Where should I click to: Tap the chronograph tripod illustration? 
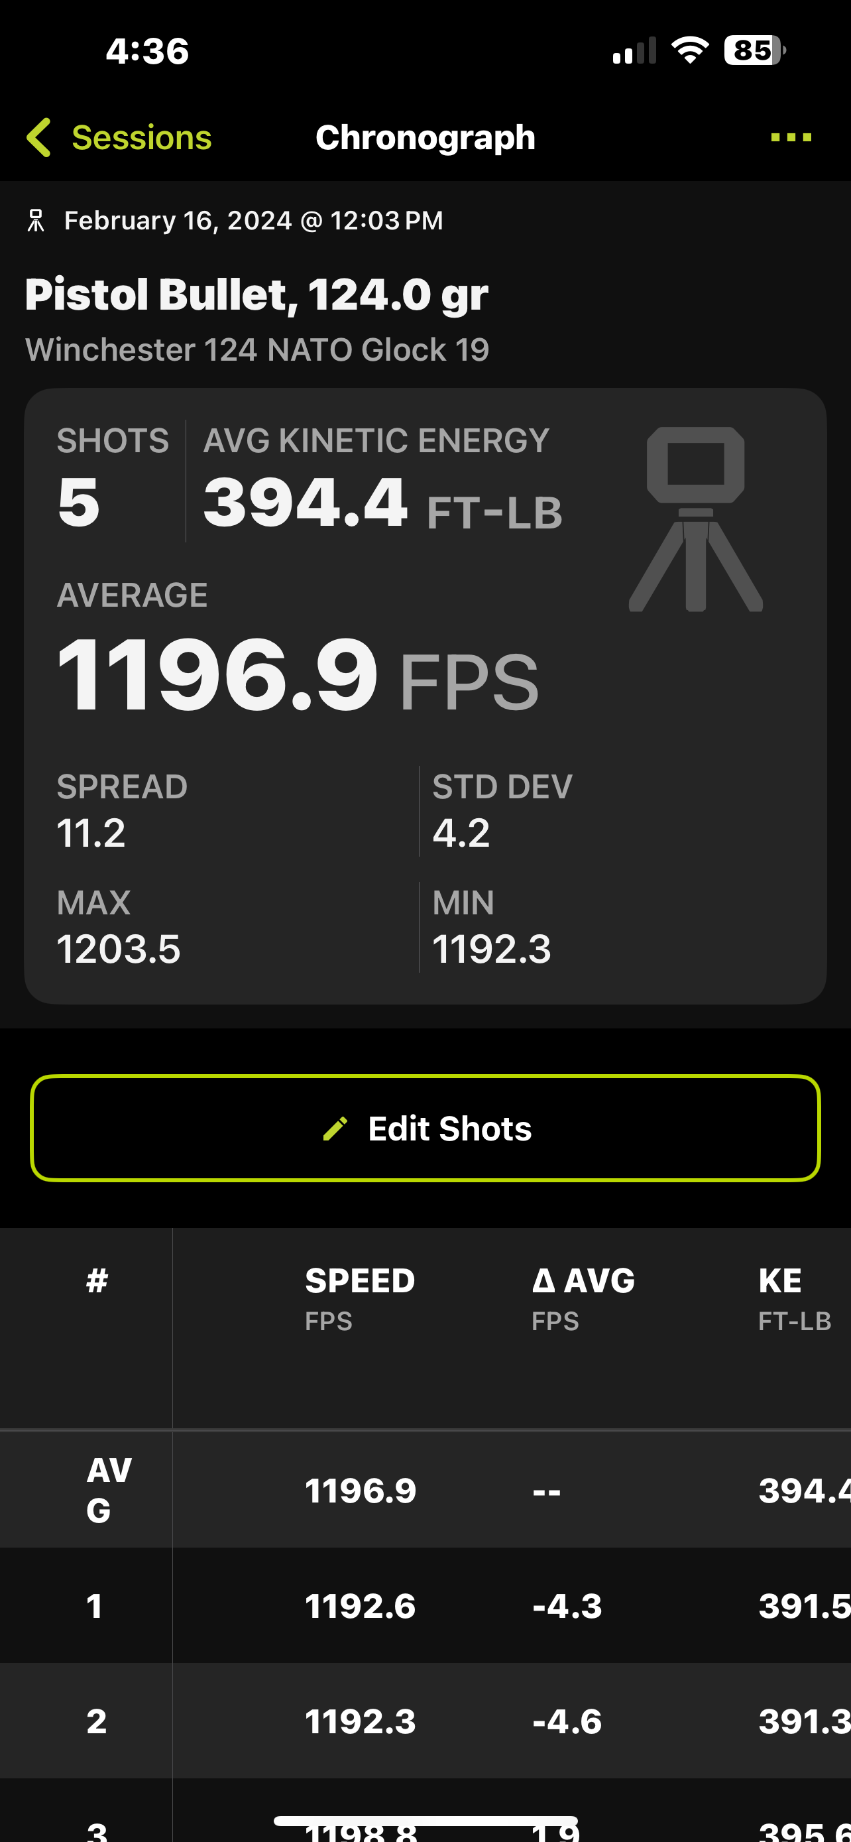pyautogui.click(x=695, y=520)
